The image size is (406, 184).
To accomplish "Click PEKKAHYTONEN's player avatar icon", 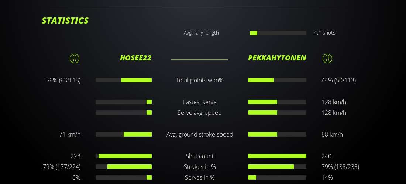I will coord(327,58).
